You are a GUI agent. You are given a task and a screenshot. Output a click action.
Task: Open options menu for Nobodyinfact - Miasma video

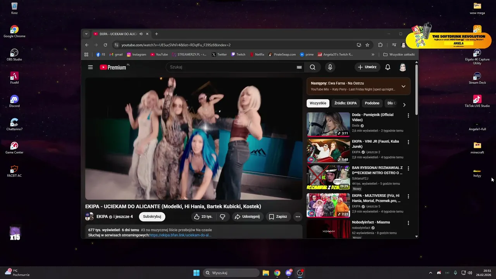(x=408, y=223)
